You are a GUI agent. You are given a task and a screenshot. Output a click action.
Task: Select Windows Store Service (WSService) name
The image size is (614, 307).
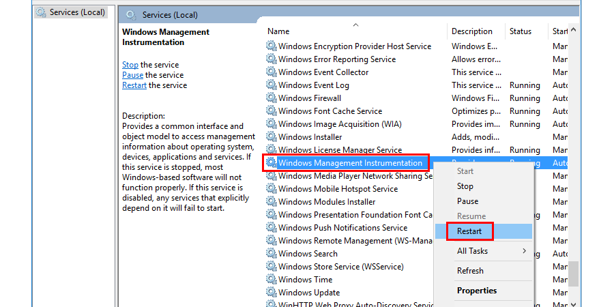coord(340,267)
